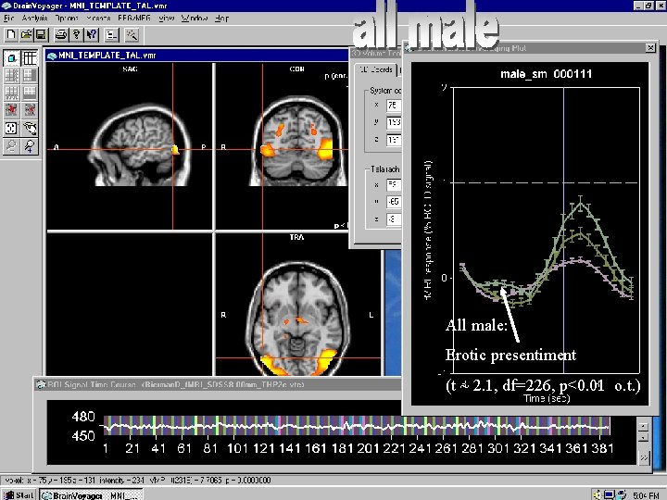Image resolution: width=667 pixels, height=500 pixels.
Task: Click the dice-like four-dot square icon
Action: [x=12, y=128]
